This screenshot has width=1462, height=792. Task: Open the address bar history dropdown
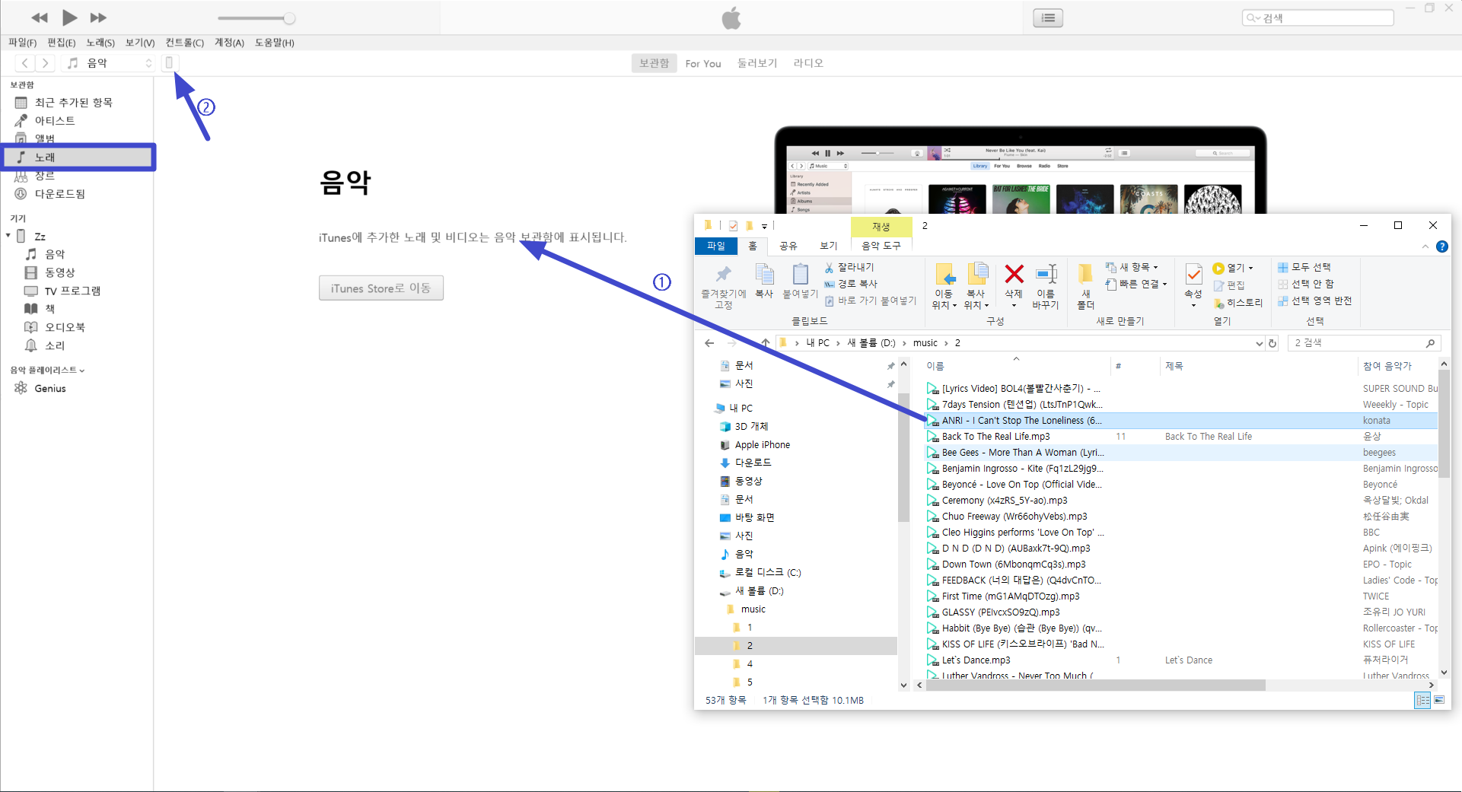point(1259,343)
